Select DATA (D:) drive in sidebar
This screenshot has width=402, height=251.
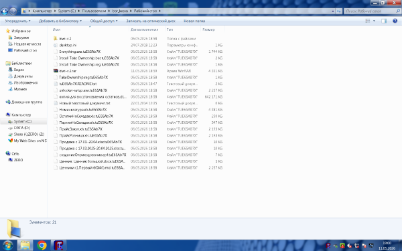click(22, 128)
